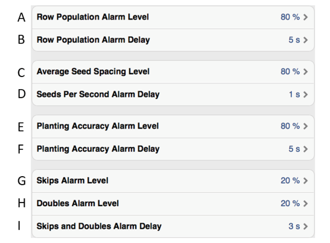This screenshot has height=243, width=330.
Task: Open Doubles Alarm Level setting
Action: point(78,204)
